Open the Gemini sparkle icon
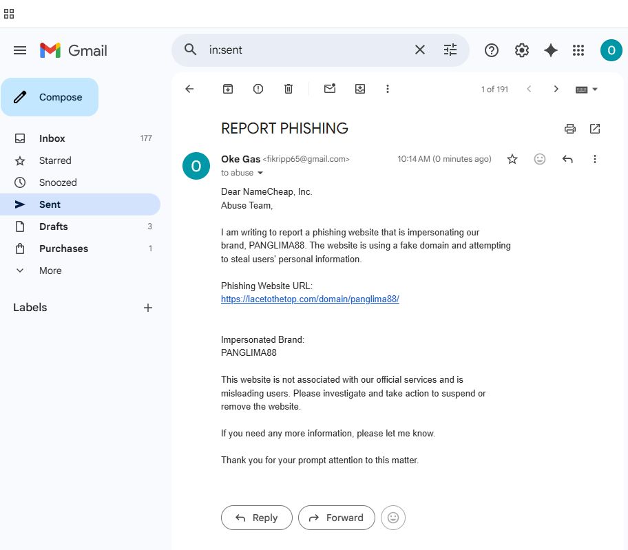This screenshot has width=628, height=550. 551,50
